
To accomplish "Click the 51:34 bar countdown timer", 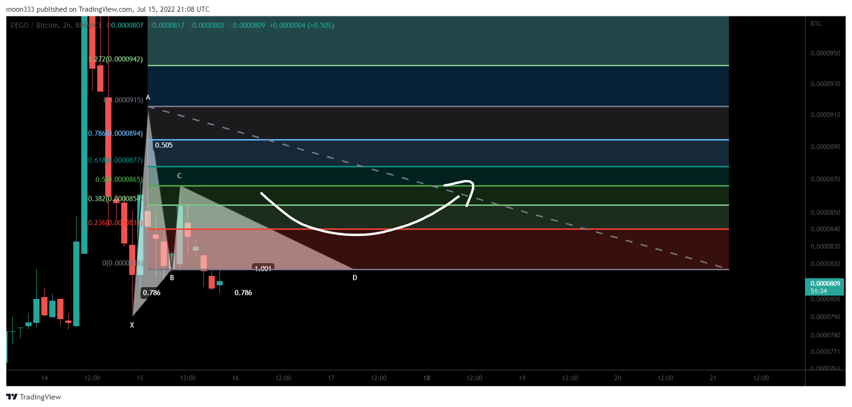I will (x=819, y=291).
